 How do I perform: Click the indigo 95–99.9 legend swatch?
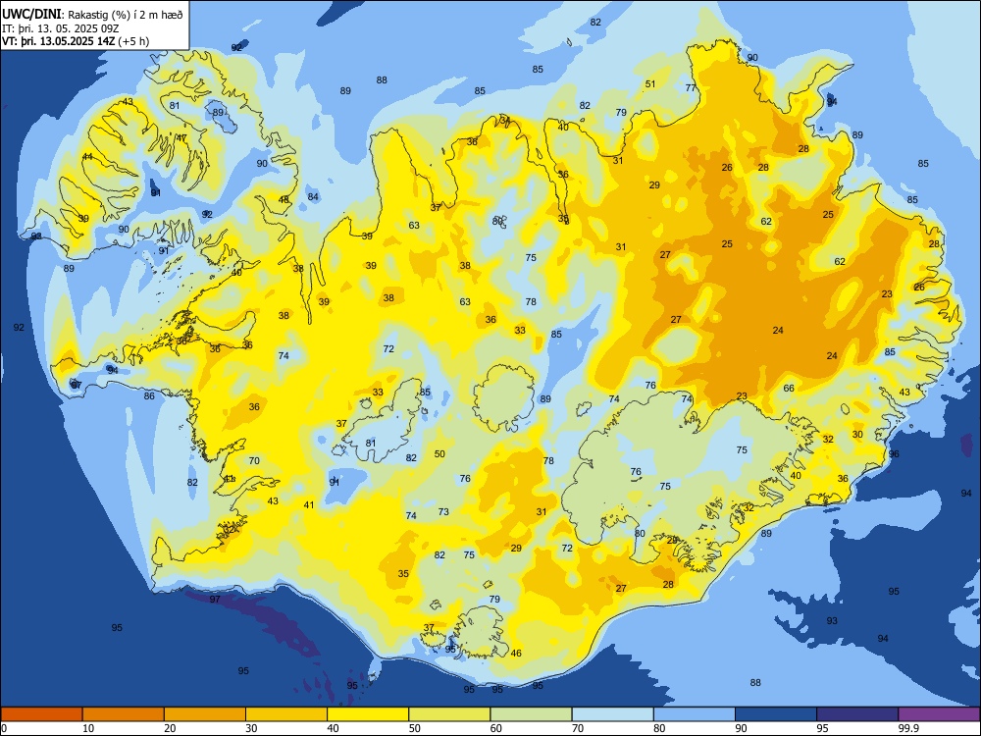857,714
